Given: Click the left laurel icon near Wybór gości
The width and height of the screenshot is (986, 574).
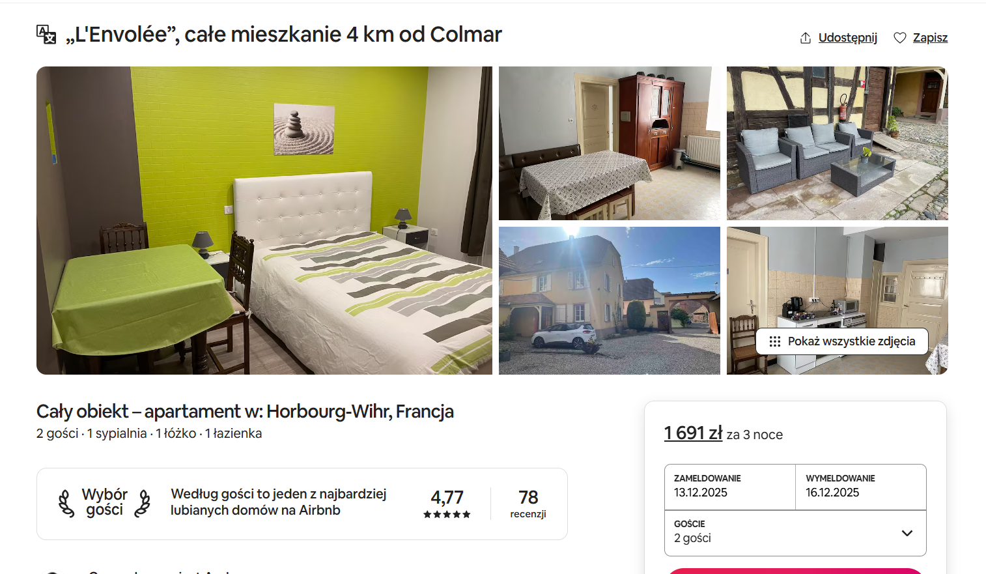Looking at the screenshot, I should [x=66, y=504].
